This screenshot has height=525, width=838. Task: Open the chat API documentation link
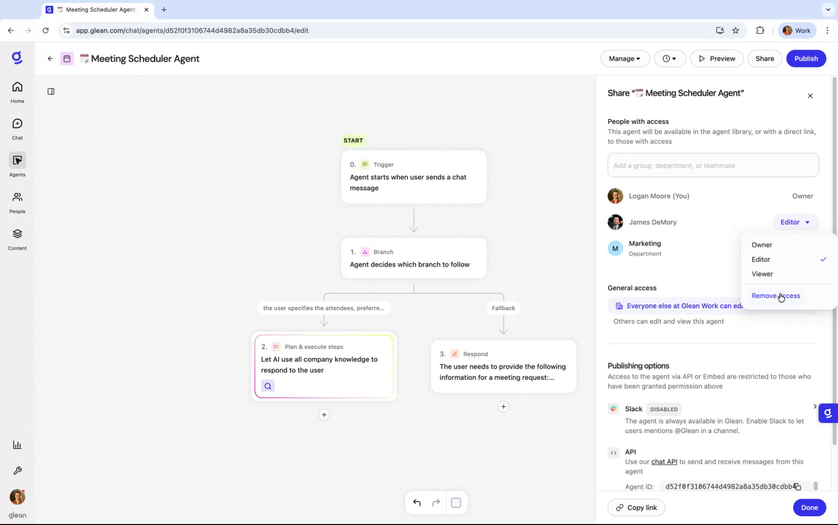664,462
